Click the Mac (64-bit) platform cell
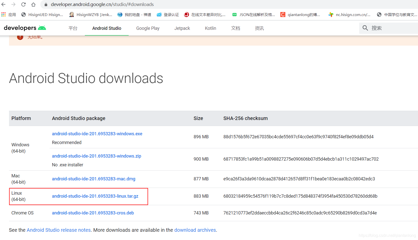Image resolution: width=418 pixels, height=240 pixels. click(19, 179)
